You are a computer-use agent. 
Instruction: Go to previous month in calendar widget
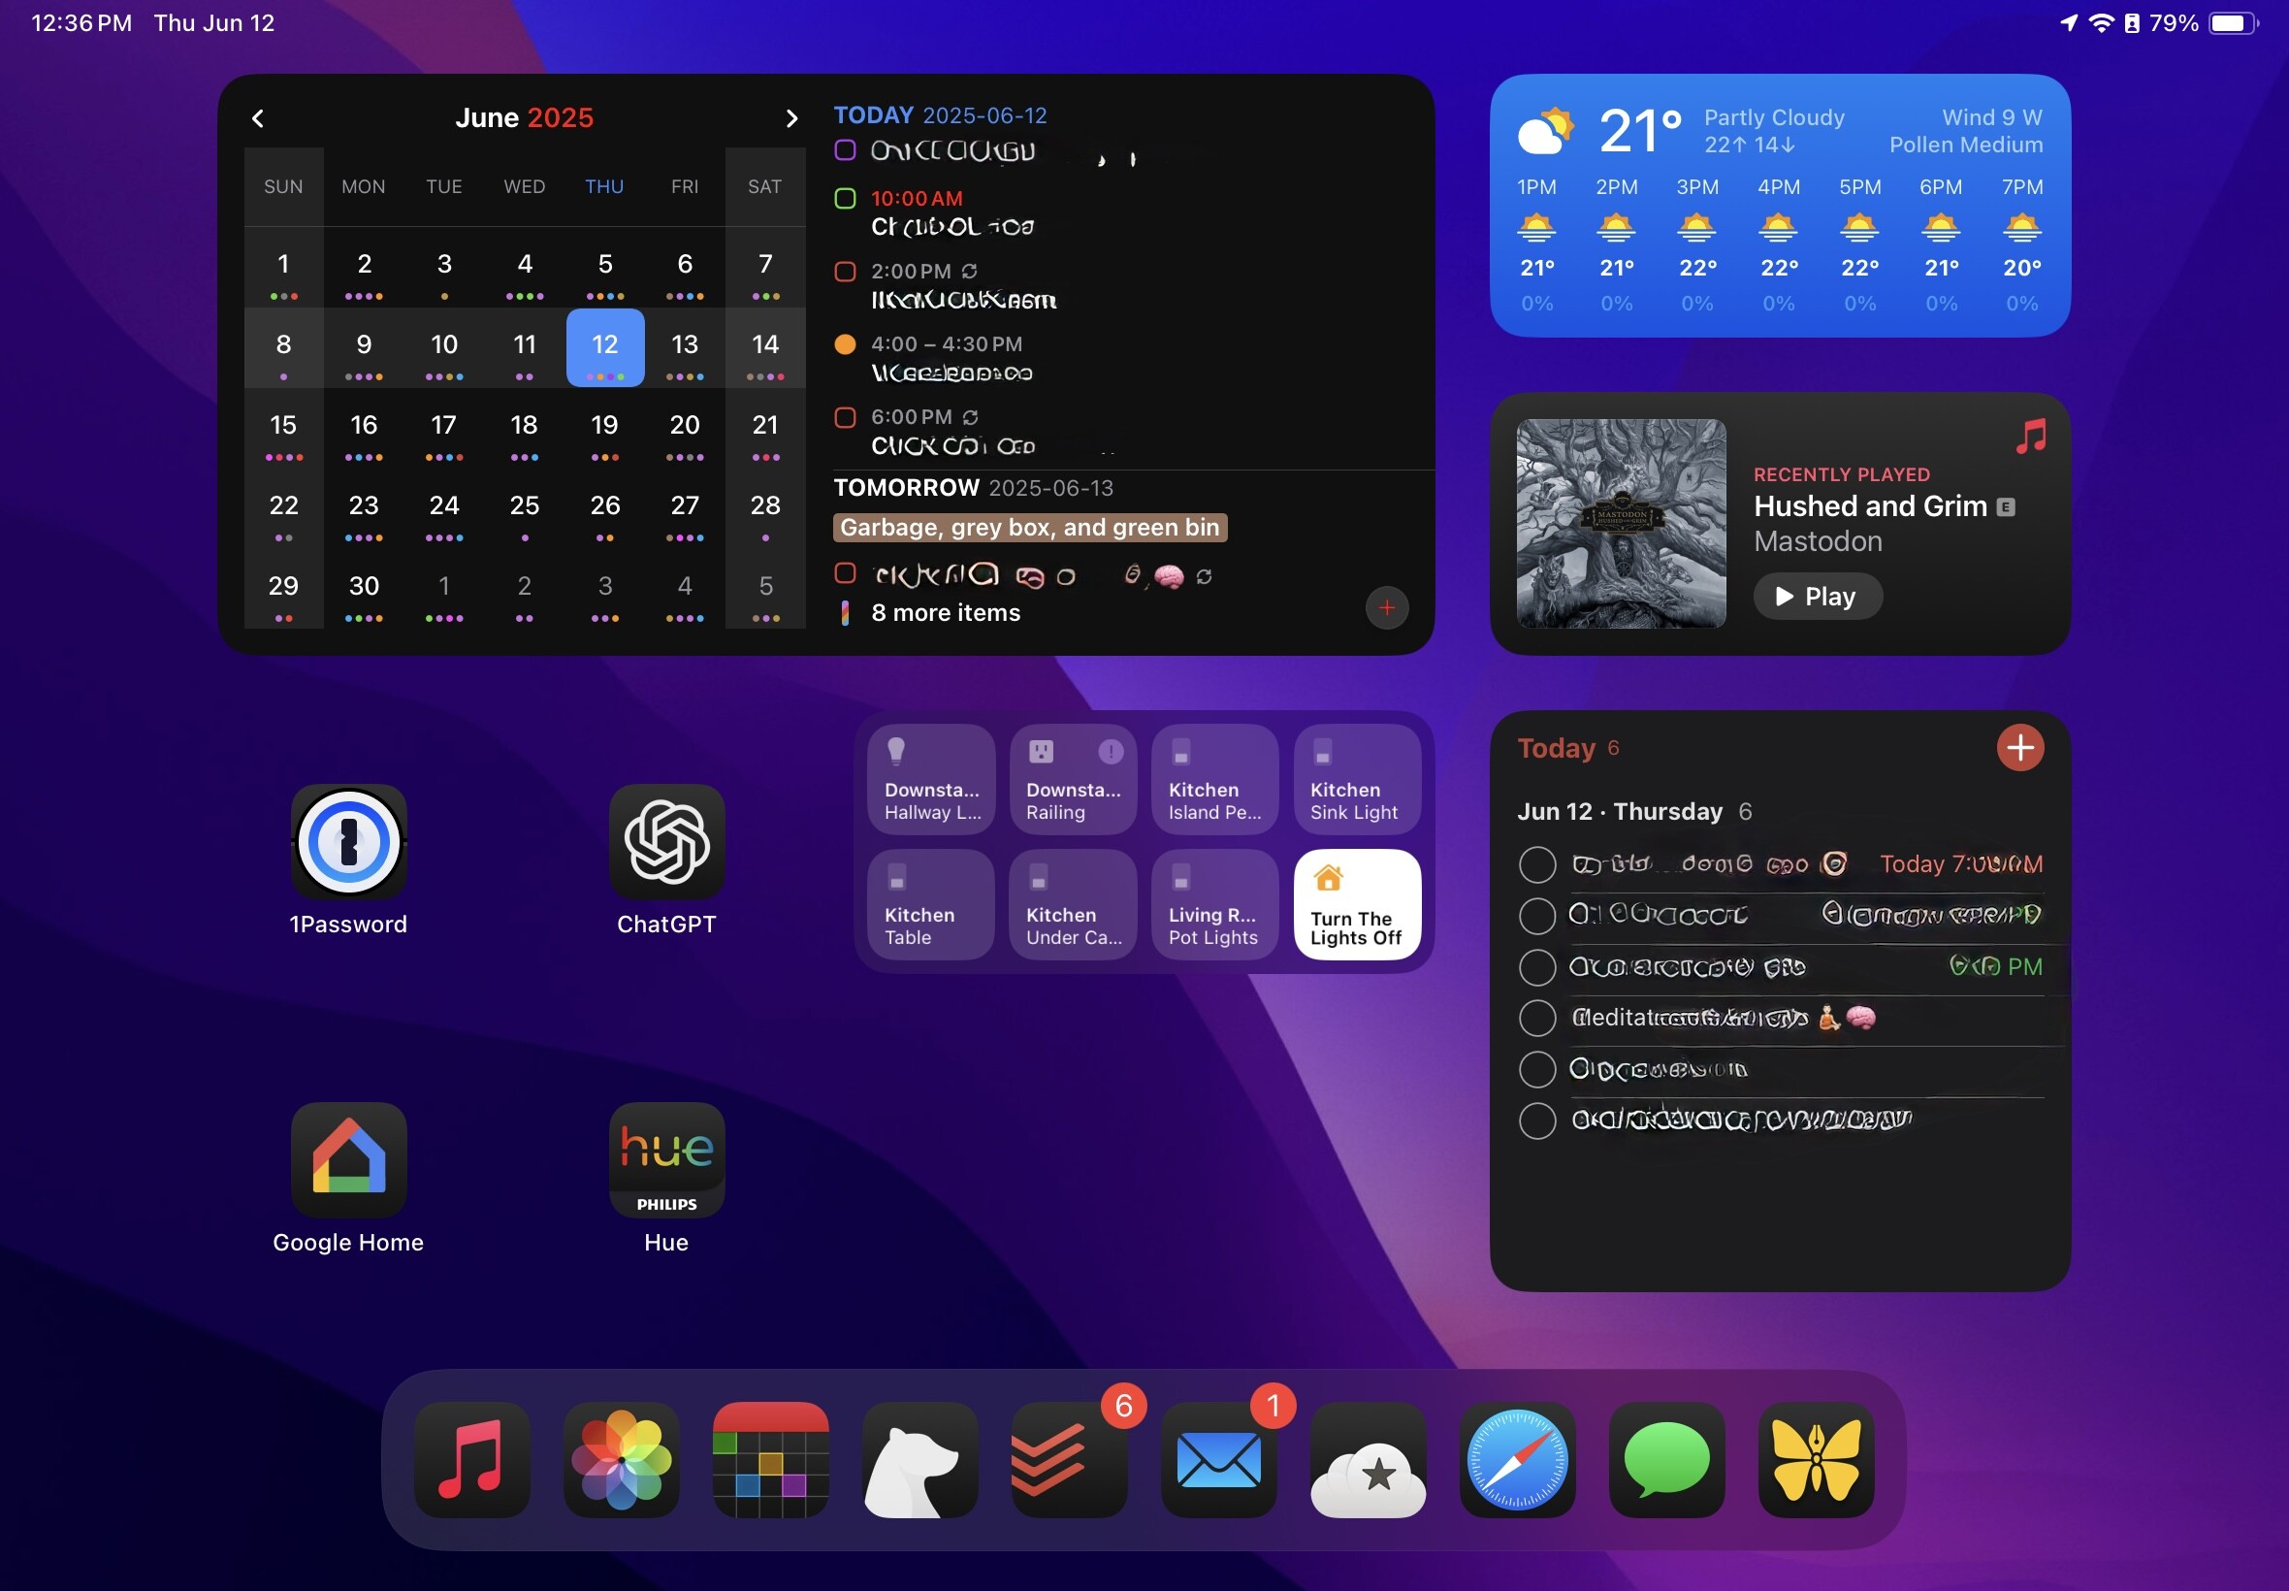pos(258,118)
